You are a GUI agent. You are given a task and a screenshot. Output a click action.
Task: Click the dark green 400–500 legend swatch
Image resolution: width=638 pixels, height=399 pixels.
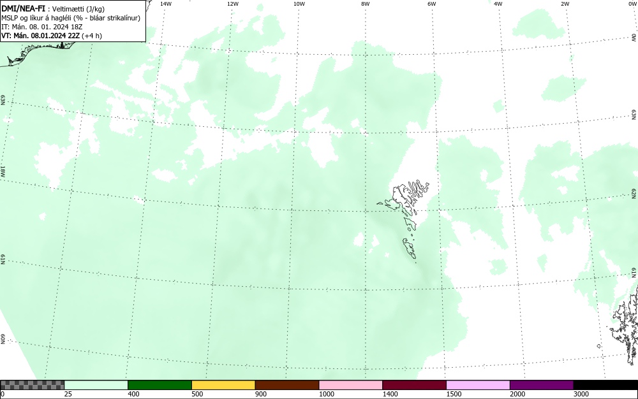click(x=159, y=385)
